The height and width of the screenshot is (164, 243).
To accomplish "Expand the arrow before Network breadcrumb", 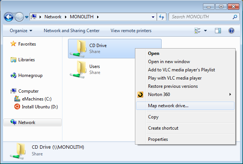I will coord(40,17).
